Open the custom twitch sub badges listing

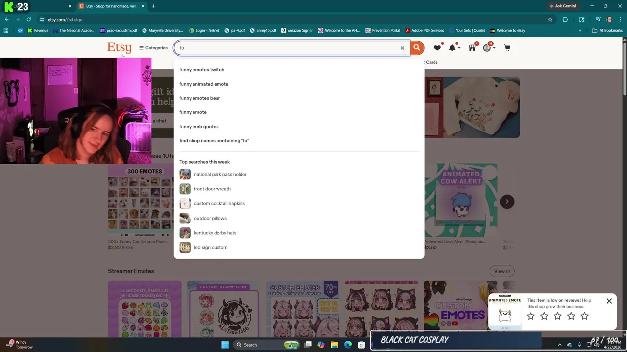pos(145,309)
